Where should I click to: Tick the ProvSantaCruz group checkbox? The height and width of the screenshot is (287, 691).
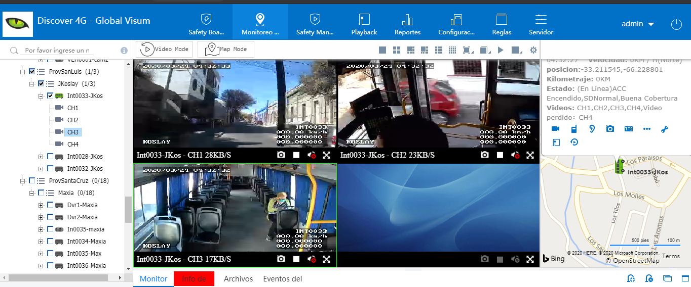pos(32,180)
